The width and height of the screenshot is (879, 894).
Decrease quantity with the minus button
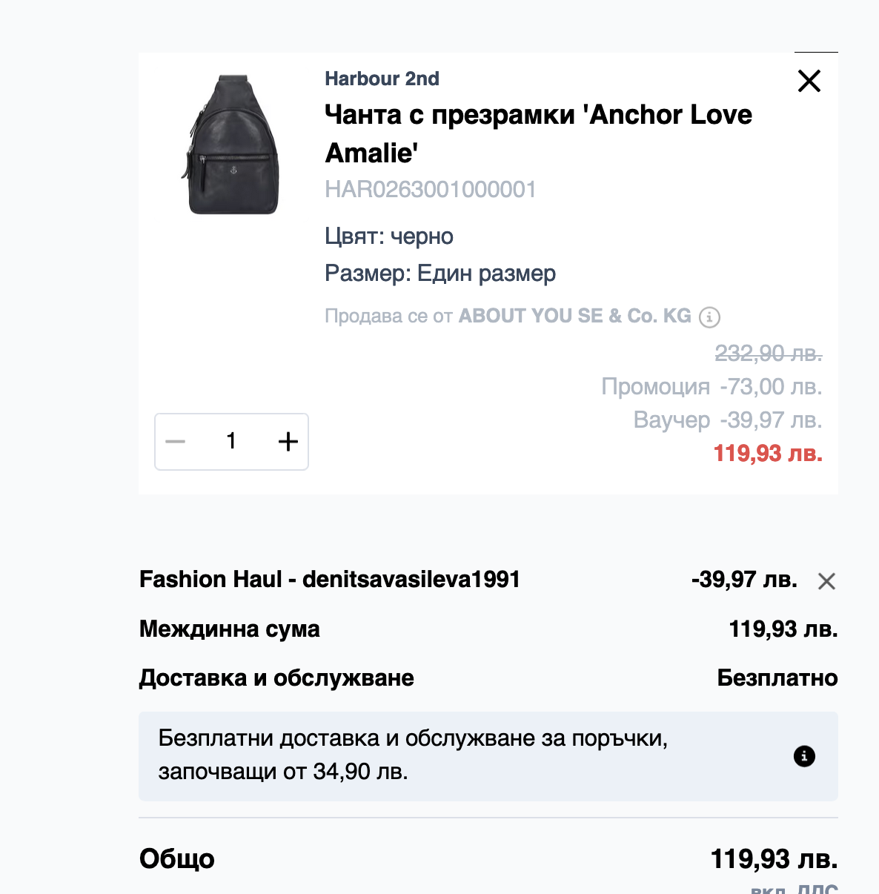point(176,442)
